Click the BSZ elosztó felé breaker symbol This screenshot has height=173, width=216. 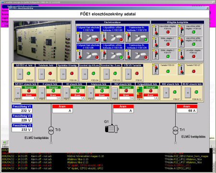[x=115, y=93]
